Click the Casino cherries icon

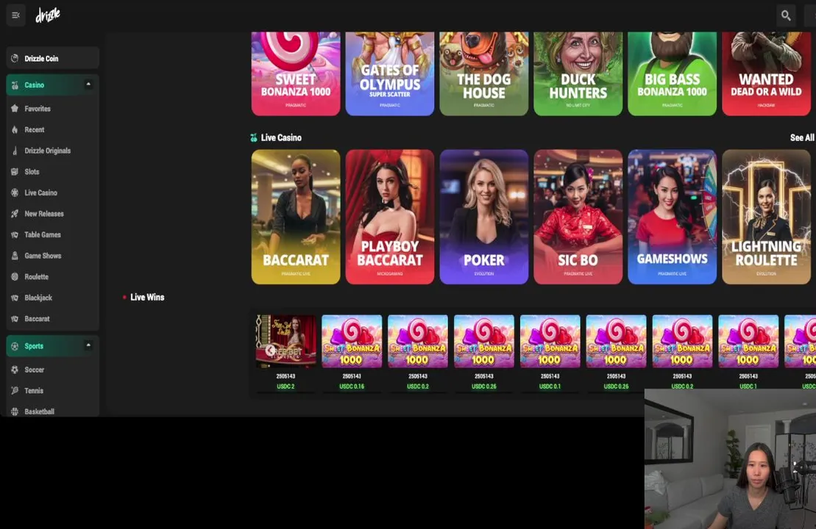[15, 84]
